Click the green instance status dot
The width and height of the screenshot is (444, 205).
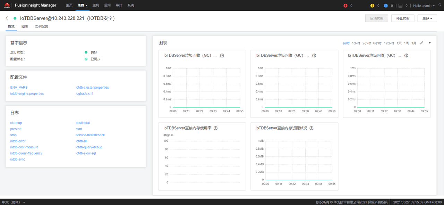coord(15,18)
